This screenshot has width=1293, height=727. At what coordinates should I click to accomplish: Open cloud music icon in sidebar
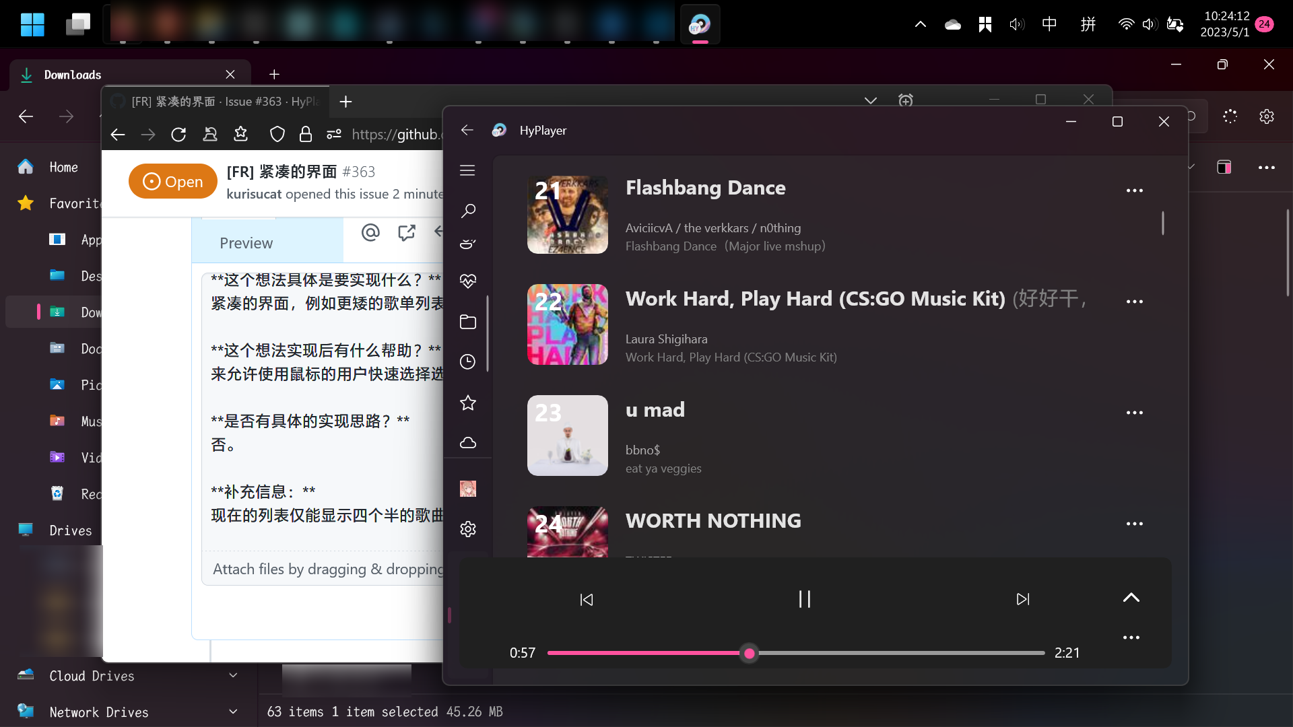coord(468,442)
